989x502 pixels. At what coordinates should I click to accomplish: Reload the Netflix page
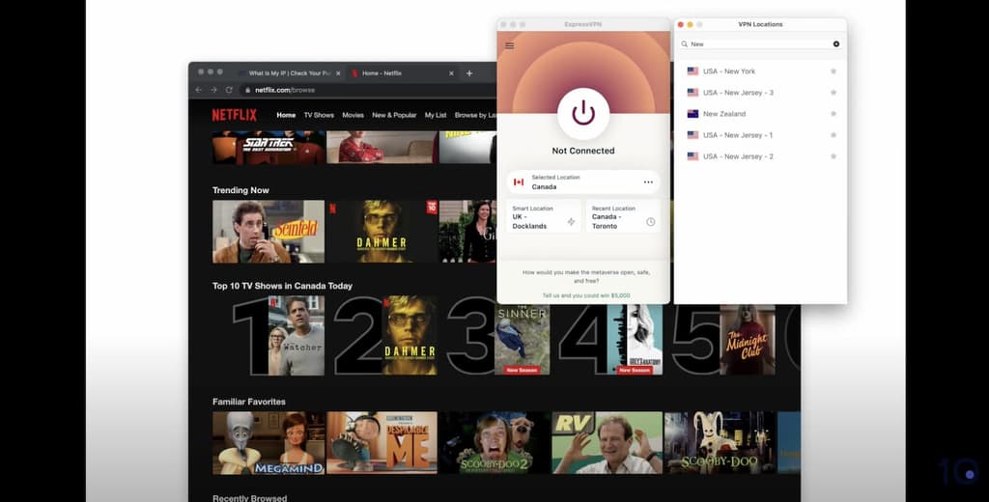(x=229, y=90)
